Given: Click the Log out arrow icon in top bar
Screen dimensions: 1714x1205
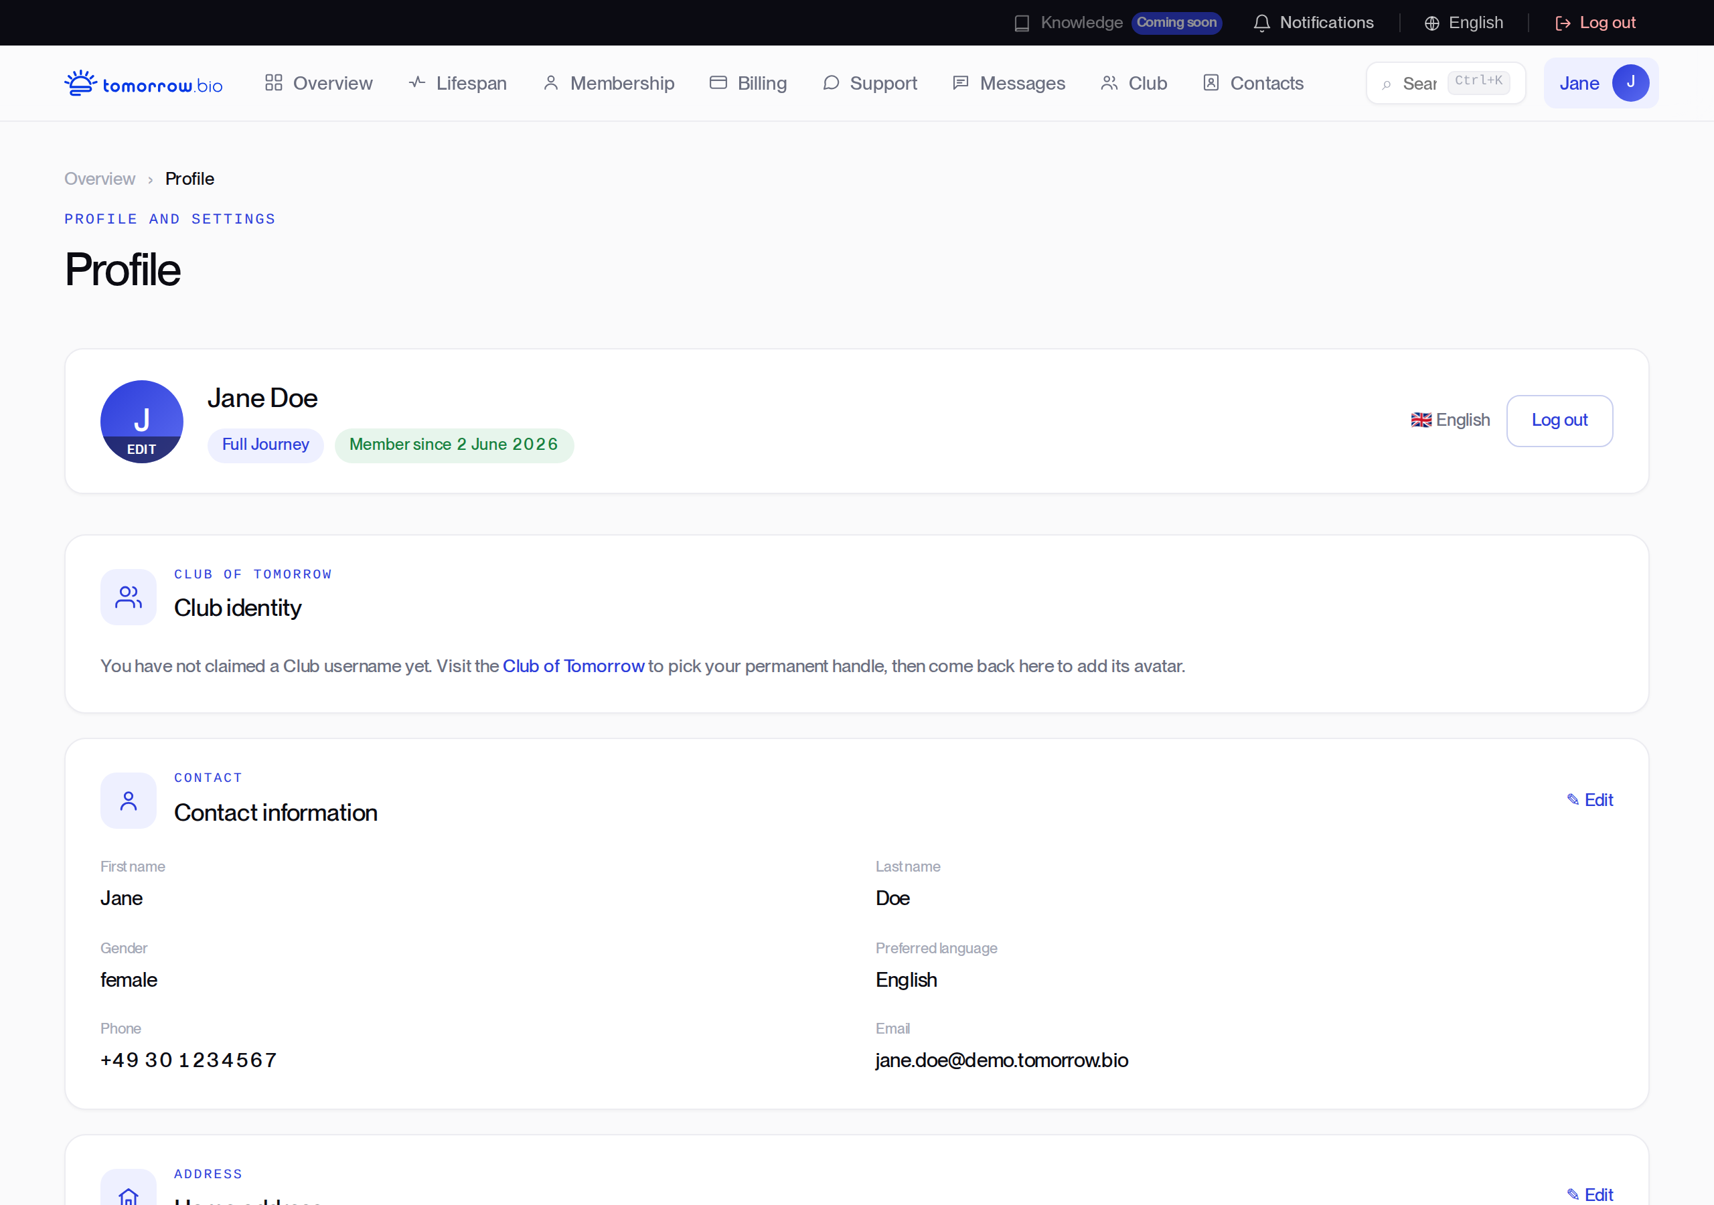Looking at the screenshot, I should coord(1563,23).
